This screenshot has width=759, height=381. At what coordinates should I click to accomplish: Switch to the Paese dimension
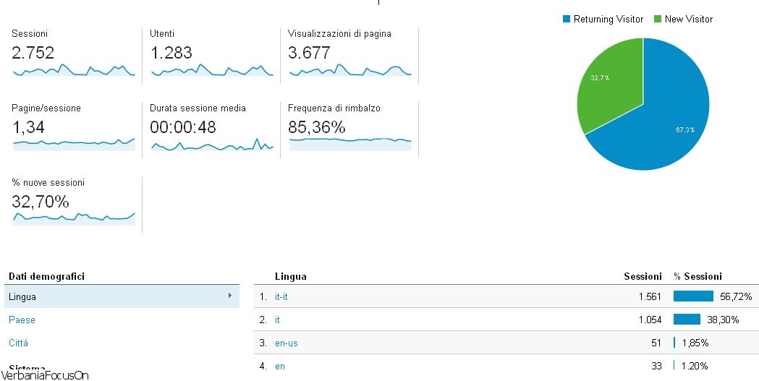click(x=22, y=320)
